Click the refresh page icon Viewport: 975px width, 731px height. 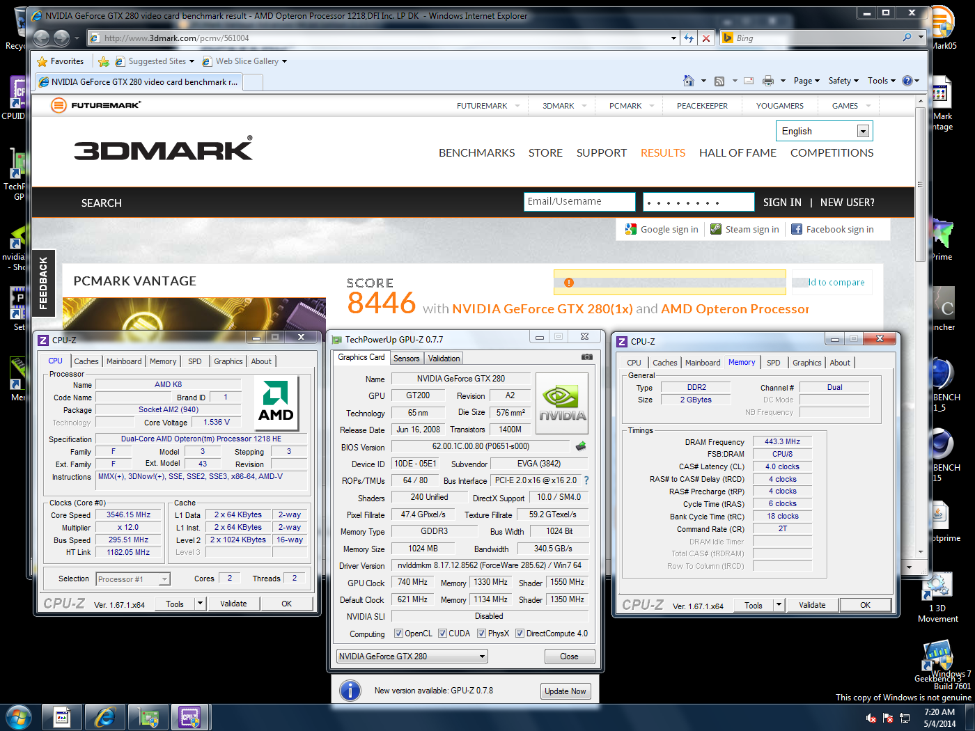point(689,38)
